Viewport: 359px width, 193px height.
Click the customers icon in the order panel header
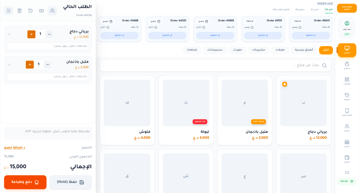coord(53,11)
